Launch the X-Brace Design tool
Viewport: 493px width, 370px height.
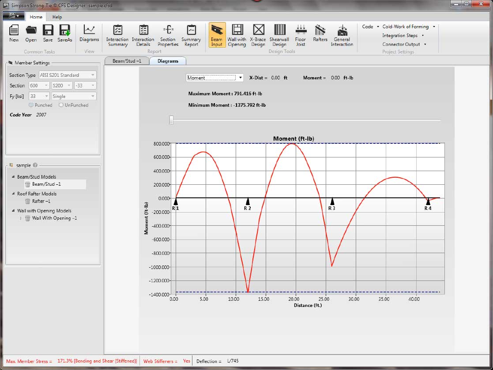[258, 35]
